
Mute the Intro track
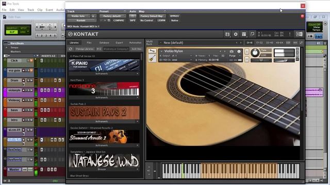(x=31, y=120)
